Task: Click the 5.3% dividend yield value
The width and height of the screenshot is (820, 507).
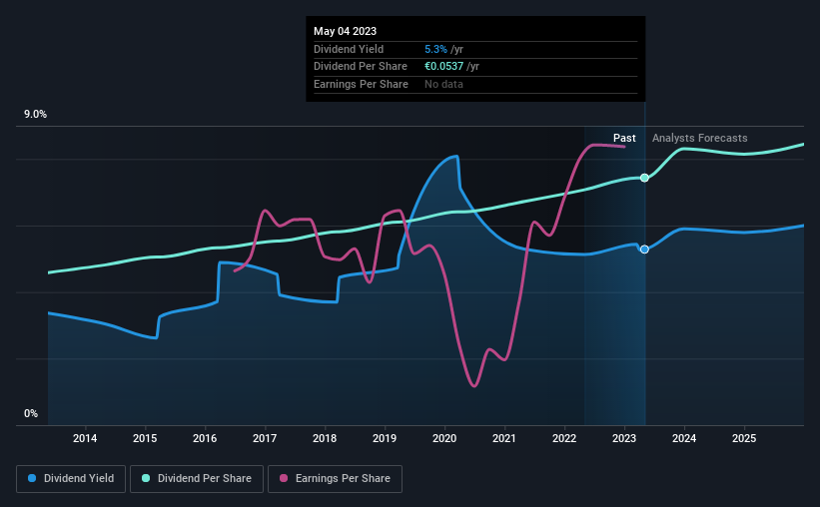Action: [435, 49]
